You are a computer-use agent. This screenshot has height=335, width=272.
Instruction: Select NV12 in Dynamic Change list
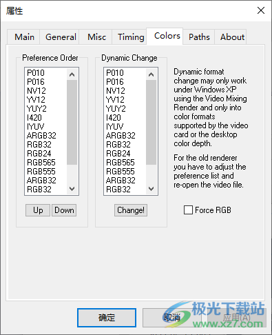125,91
